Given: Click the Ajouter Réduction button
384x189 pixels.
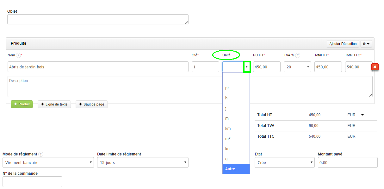Looking at the screenshot, I should click(x=343, y=44).
